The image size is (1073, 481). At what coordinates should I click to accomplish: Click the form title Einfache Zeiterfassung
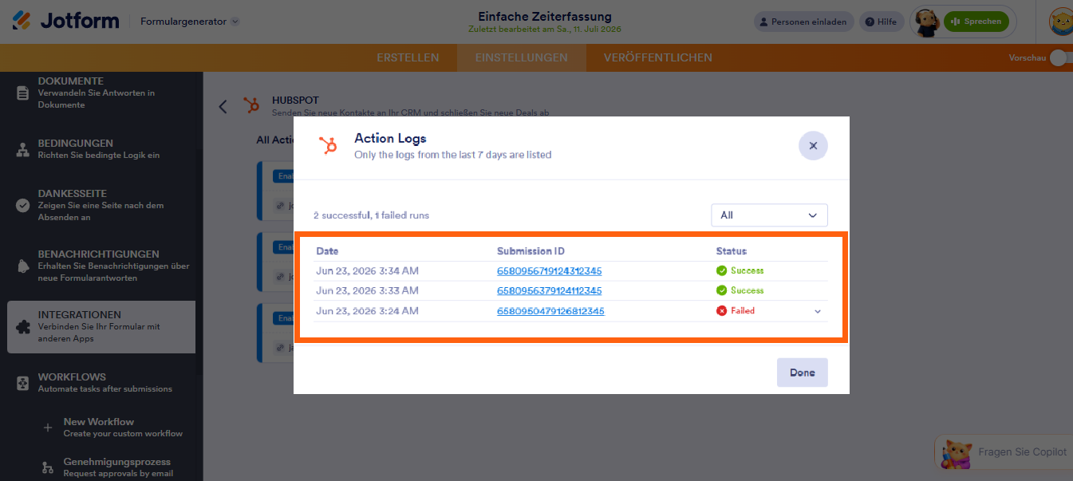pos(545,16)
